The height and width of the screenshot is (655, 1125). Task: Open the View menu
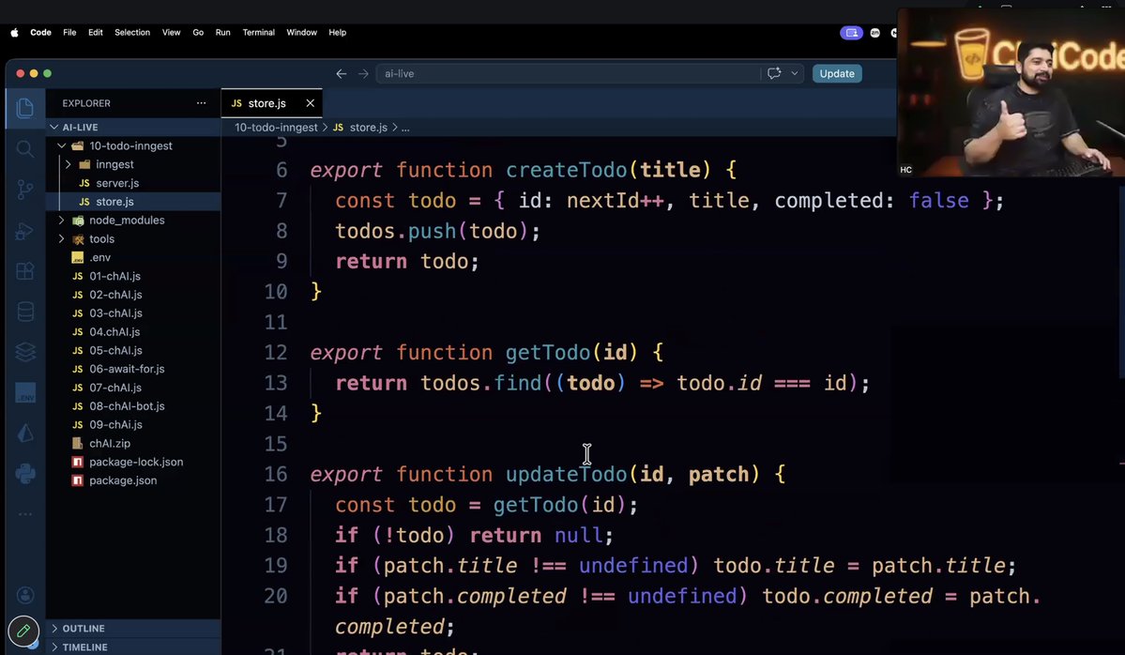pyautogui.click(x=171, y=32)
